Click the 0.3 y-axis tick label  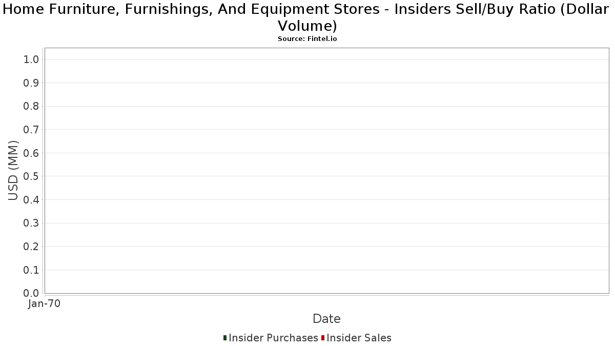(31, 223)
